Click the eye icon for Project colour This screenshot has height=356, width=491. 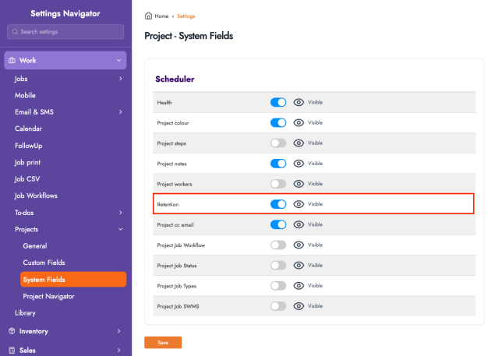[298, 122]
